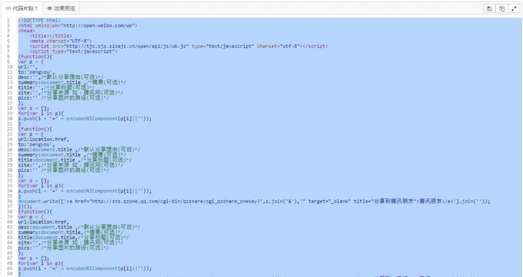Click line 37 reading })();
Image resolution: width=523 pixels, height=277 pixels.
pos(25,206)
